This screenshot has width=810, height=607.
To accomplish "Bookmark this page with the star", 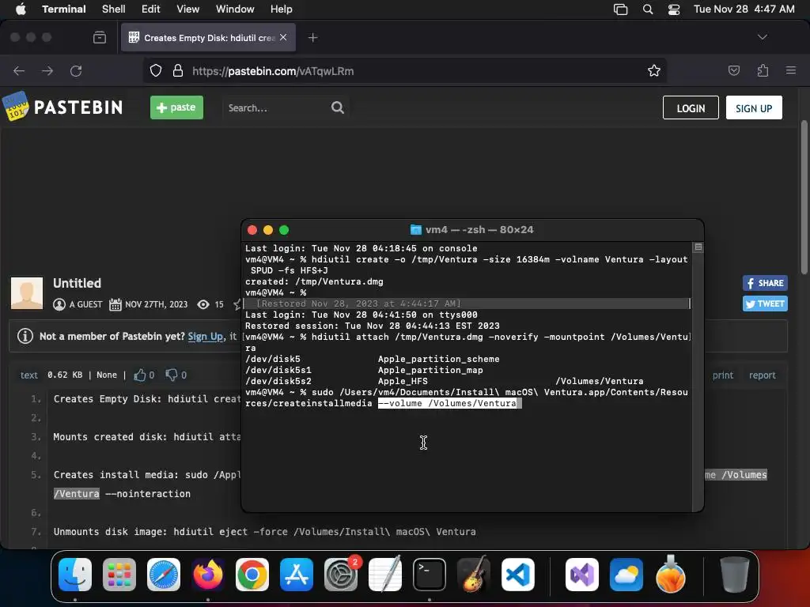I will (654, 70).
